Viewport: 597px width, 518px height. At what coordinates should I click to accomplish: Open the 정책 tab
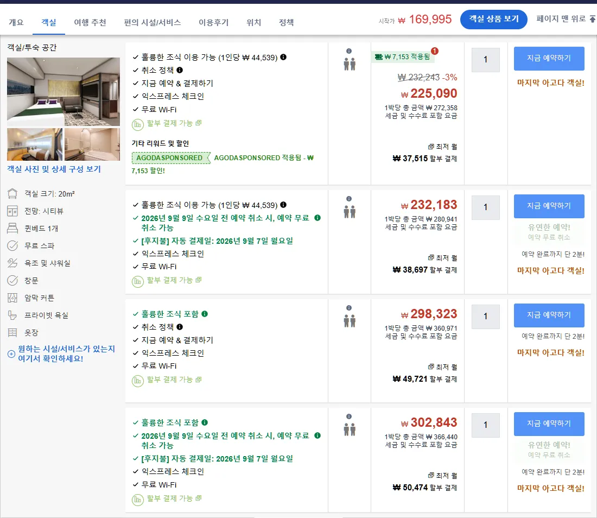pyautogui.click(x=287, y=22)
